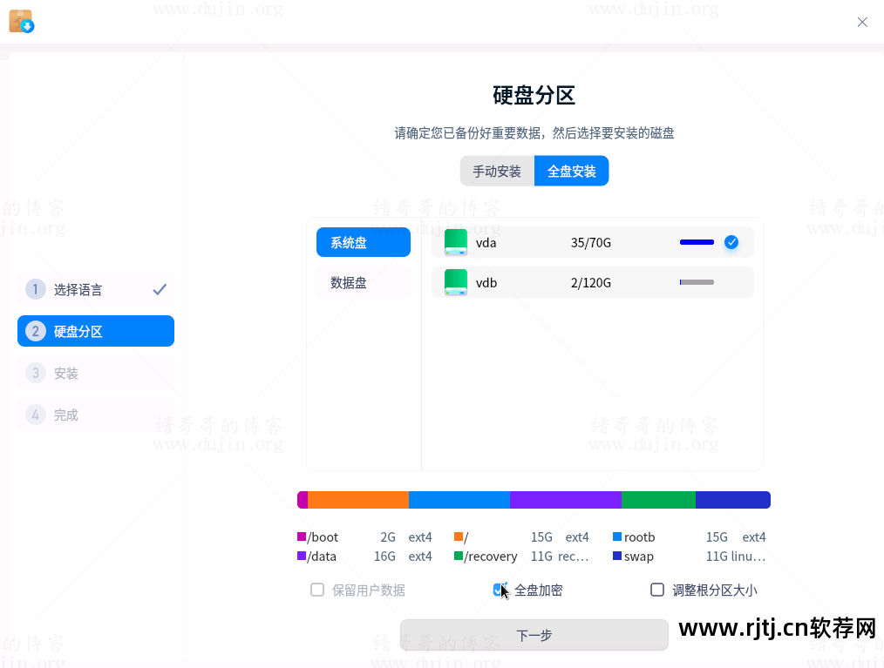Image resolution: width=884 pixels, height=668 pixels.
Task: Enable the 保留用户数据 checkbox
Action: [317, 590]
